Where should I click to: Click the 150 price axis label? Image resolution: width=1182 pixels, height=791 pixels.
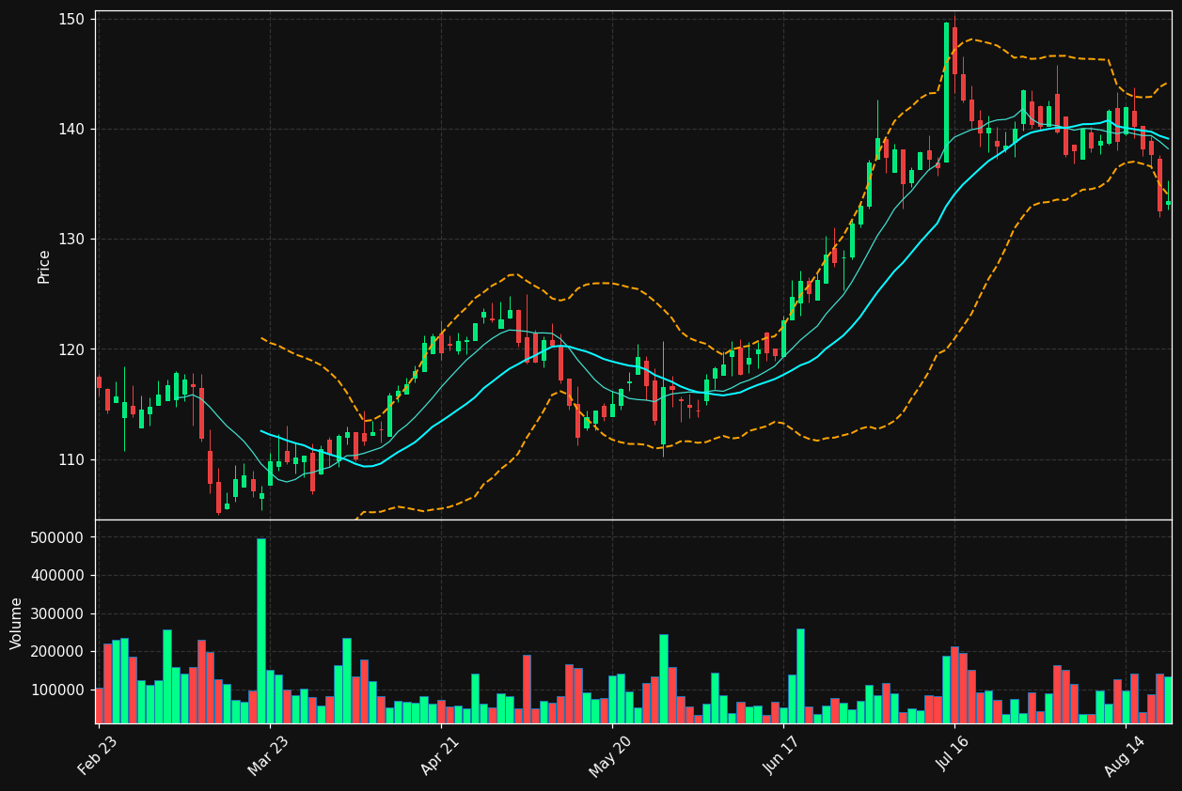(x=71, y=20)
